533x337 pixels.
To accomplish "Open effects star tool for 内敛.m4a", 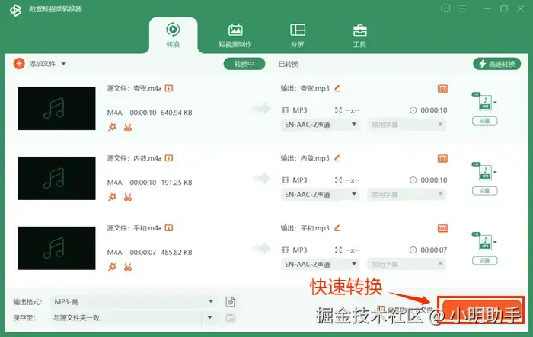I will tap(112, 197).
